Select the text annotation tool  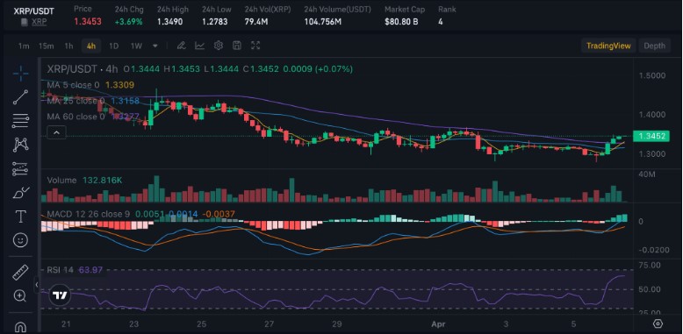20,217
